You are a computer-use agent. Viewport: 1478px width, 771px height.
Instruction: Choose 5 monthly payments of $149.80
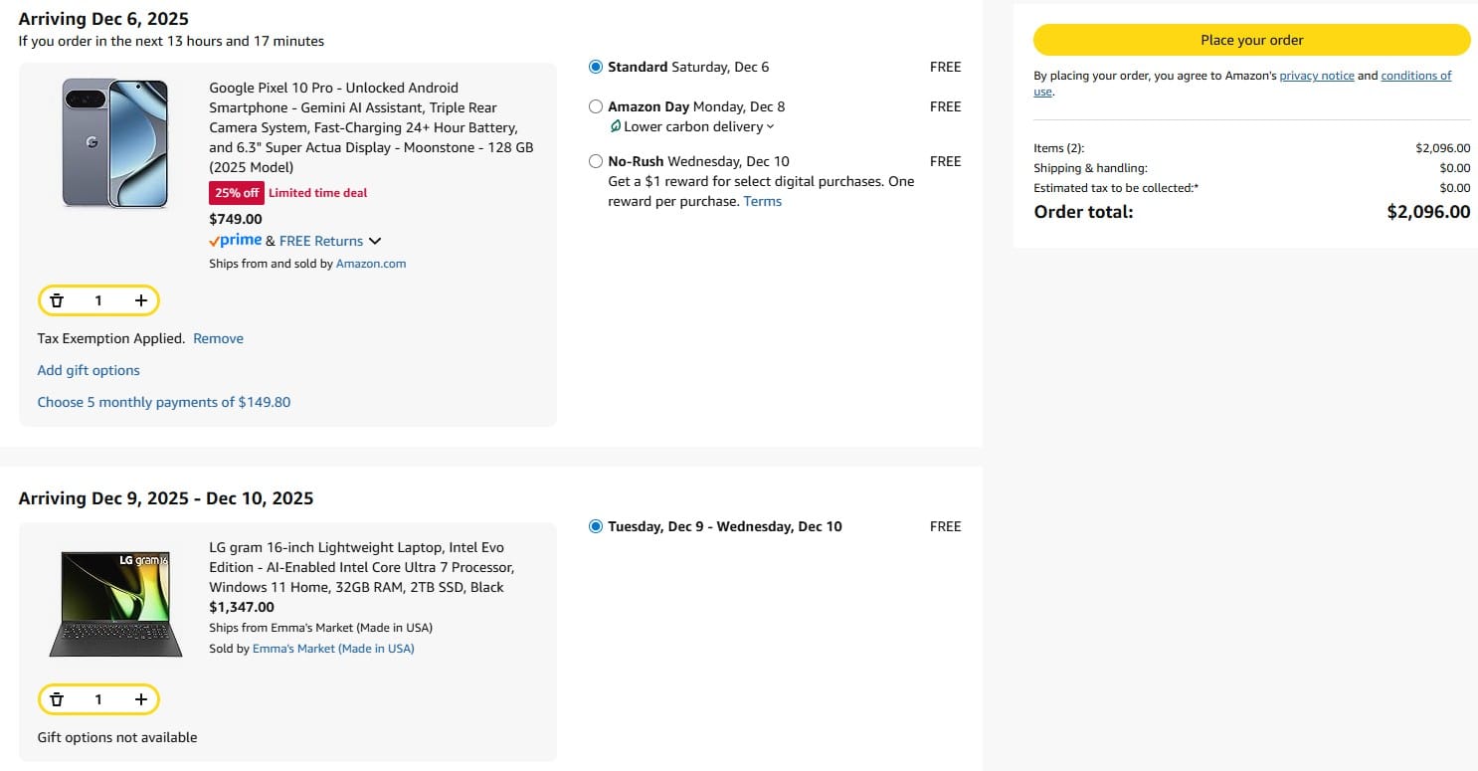[x=164, y=402]
